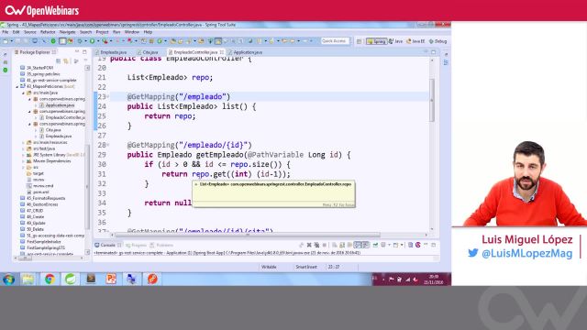Open the Edit menu

point(16,32)
